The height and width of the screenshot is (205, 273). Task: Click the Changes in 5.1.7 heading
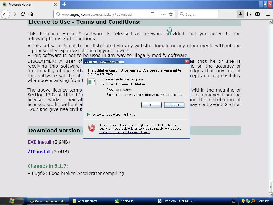pyautogui.click(x=48, y=166)
